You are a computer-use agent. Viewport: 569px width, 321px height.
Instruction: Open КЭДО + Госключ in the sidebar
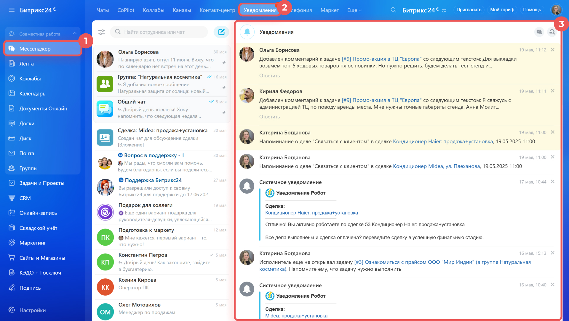point(43,273)
